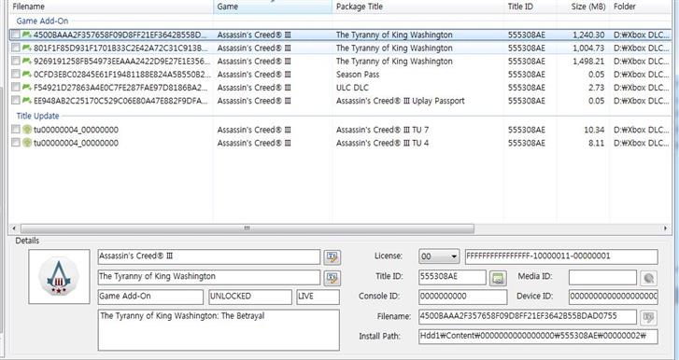Click size value 10.34
The image size is (679, 360).
[594, 130]
